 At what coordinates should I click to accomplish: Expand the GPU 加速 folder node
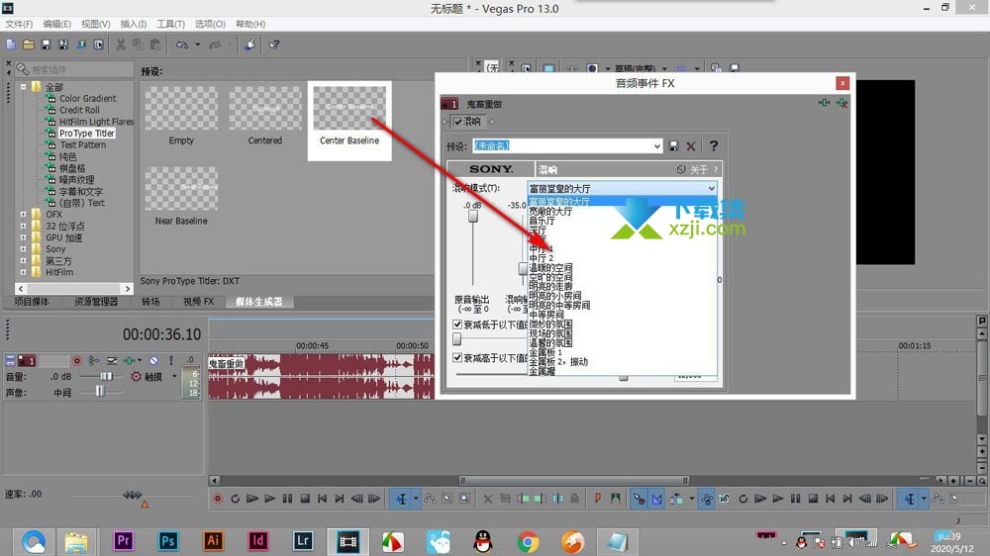(24, 237)
